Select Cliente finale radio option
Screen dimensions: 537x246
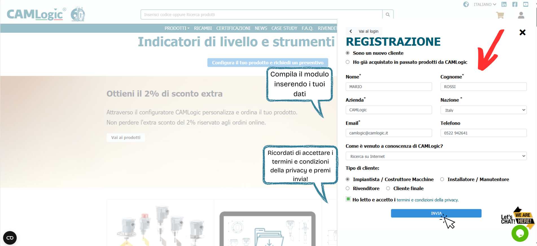(x=388, y=188)
